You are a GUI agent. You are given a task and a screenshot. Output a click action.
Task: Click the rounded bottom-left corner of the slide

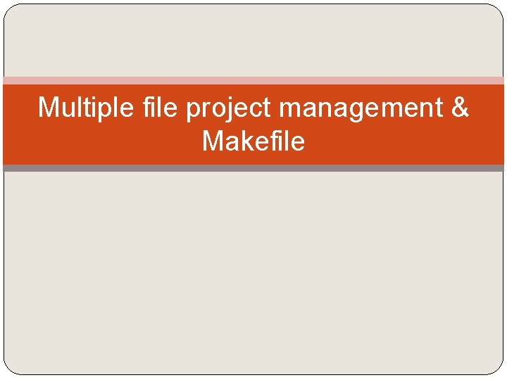coord(10,369)
